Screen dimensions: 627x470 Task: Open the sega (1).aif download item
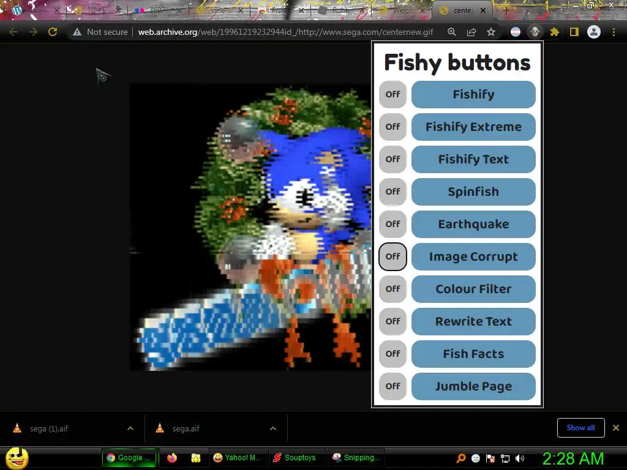coord(73,428)
